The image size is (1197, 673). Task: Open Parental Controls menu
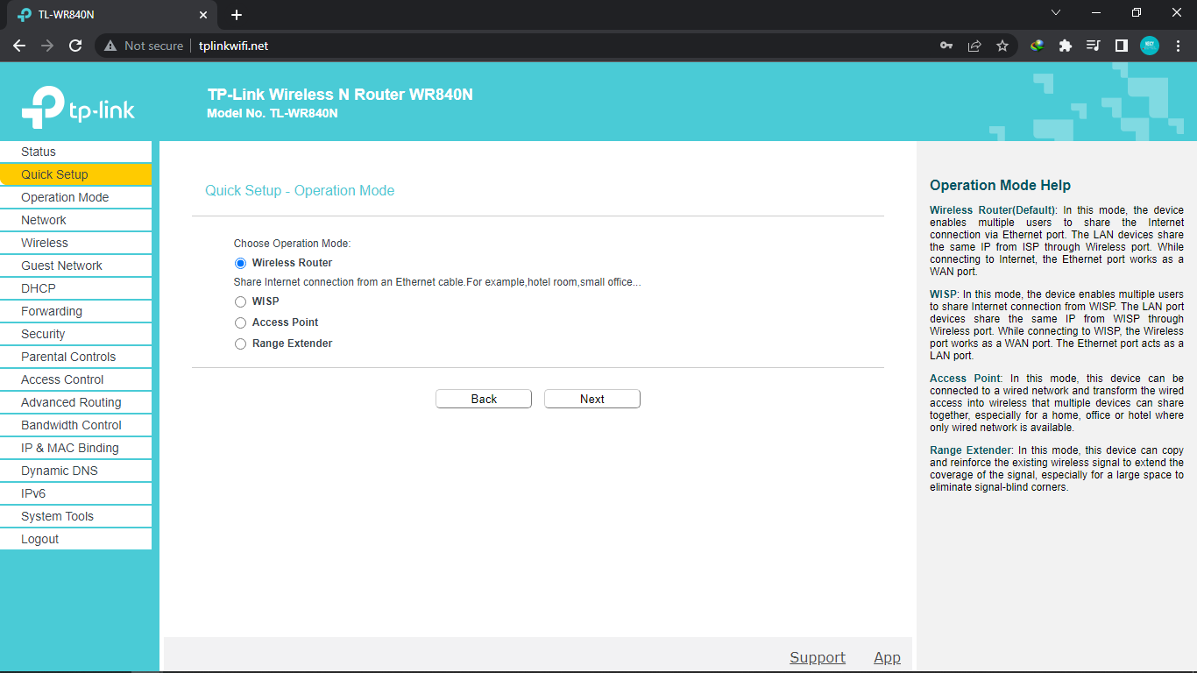75,357
